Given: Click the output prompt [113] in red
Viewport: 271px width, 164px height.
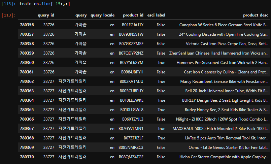Looking at the screenshot, I should pos(8,15).
